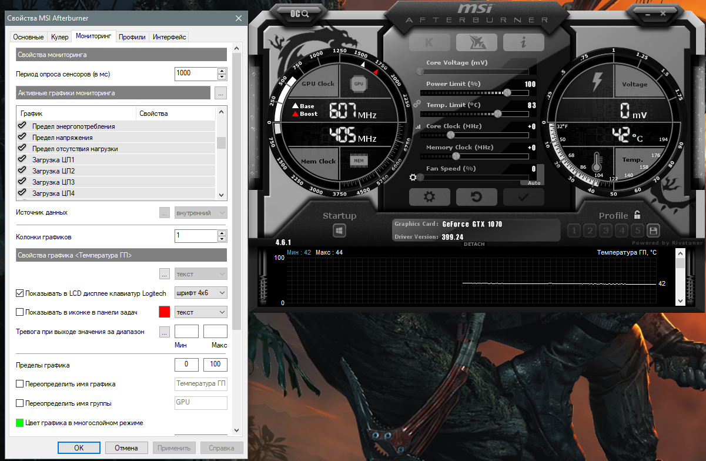The height and width of the screenshot is (461, 706).
Task: Switch to the Интерфейс tab
Action: pyautogui.click(x=169, y=37)
